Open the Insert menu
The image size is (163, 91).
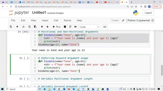coord(45,20)
